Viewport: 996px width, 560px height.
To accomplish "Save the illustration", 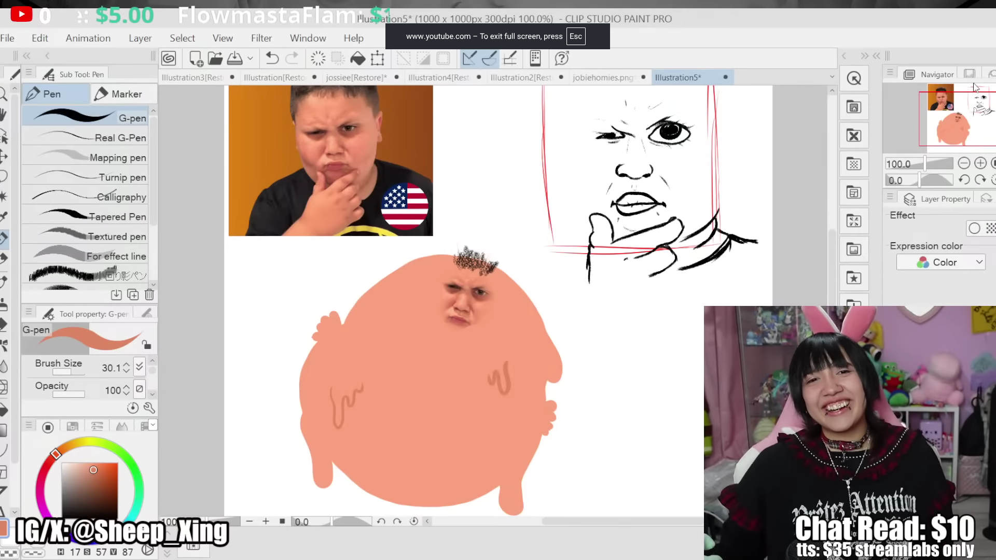I will [x=234, y=58].
